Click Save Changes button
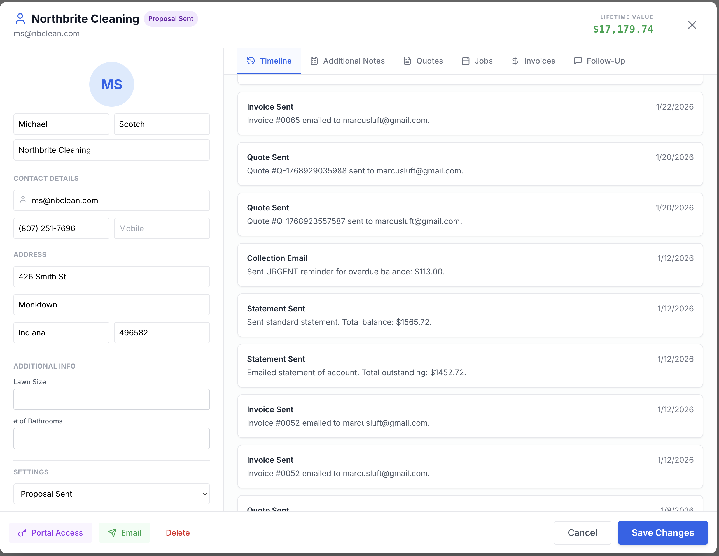 [x=663, y=533]
